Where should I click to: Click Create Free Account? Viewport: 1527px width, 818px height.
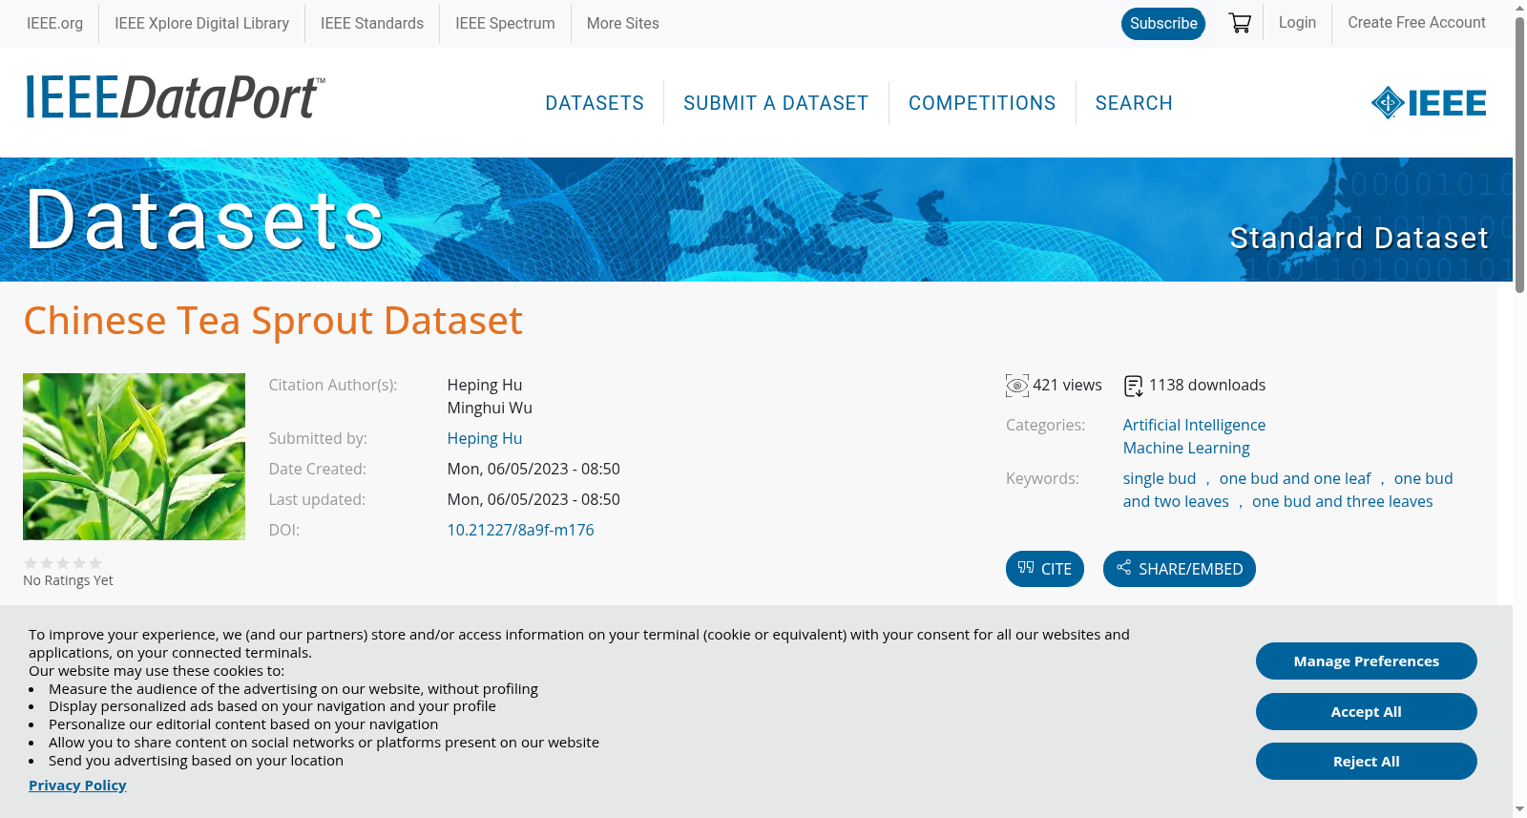(1416, 23)
